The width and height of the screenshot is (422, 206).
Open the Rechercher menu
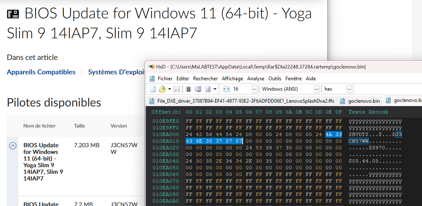(206, 78)
